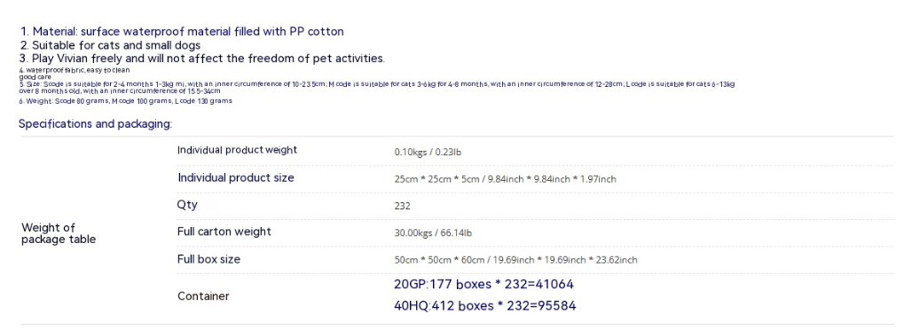Image resolution: width=904 pixels, height=330 pixels.
Task: Click the Weight S/M/L code grams line
Action: pos(126,101)
